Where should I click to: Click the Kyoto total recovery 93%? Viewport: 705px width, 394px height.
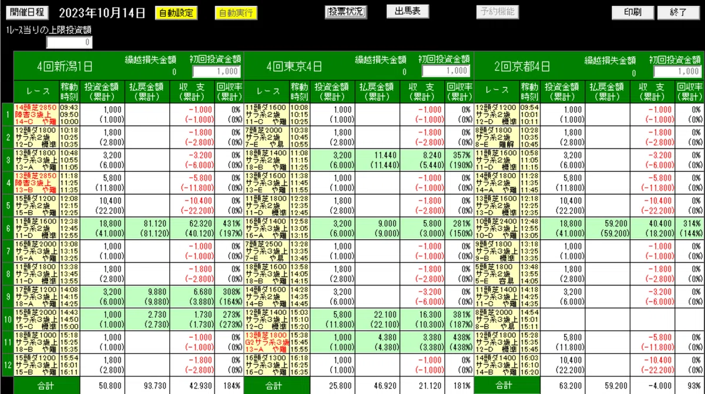coord(689,385)
